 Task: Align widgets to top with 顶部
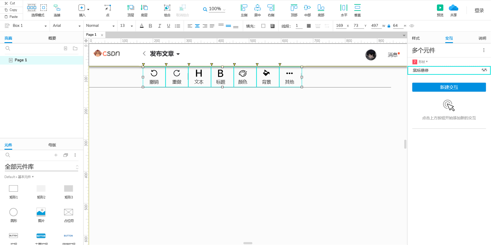coord(294,11)
